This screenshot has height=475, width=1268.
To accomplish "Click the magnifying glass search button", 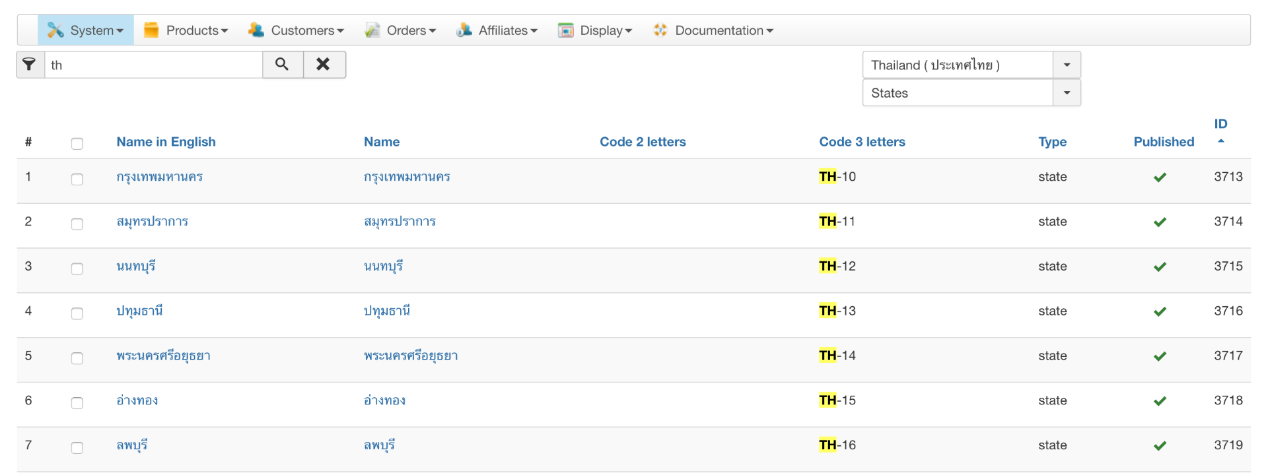I will click(x=282, y=65).
